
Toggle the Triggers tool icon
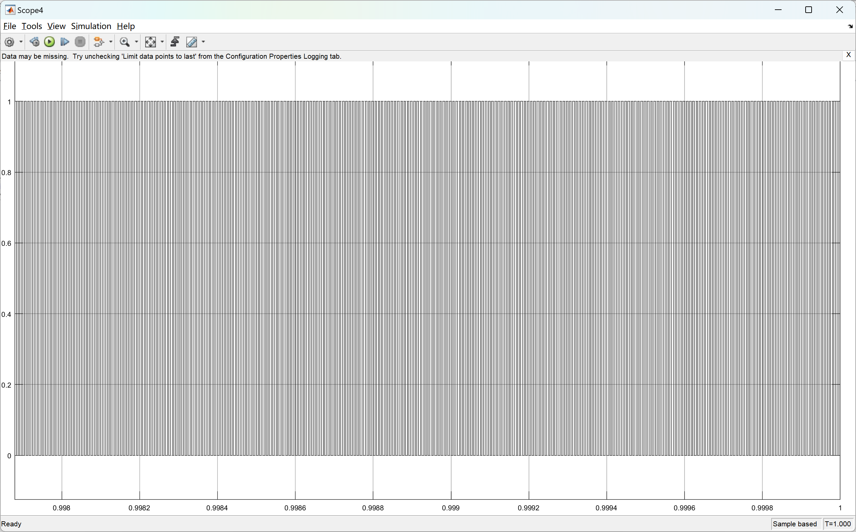tap(175, 42)
